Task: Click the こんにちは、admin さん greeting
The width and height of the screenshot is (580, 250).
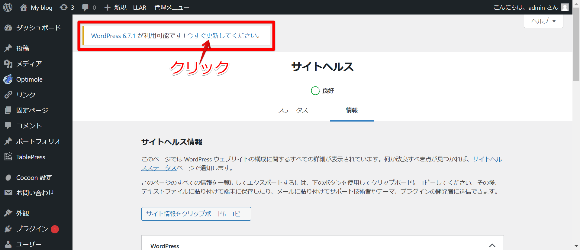Action: [x=526, y=7]
